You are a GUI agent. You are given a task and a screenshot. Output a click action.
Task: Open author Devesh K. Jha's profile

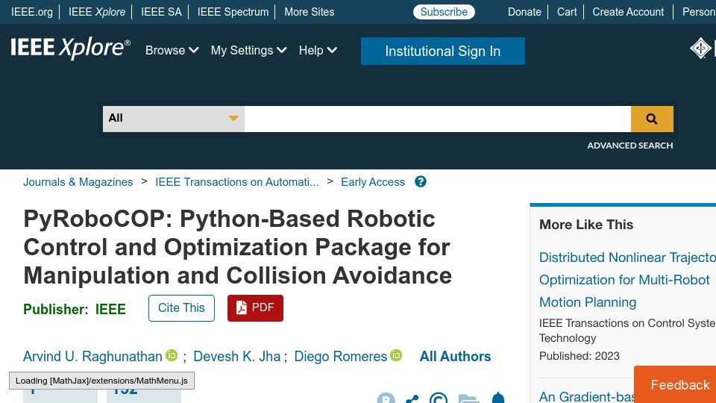(x=237, y=357)
